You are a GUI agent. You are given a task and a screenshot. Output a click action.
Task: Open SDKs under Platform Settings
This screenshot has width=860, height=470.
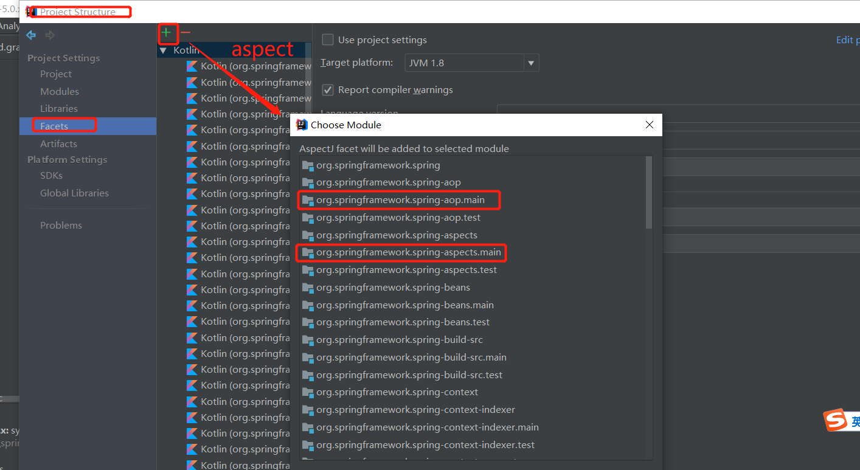[51, 176]
